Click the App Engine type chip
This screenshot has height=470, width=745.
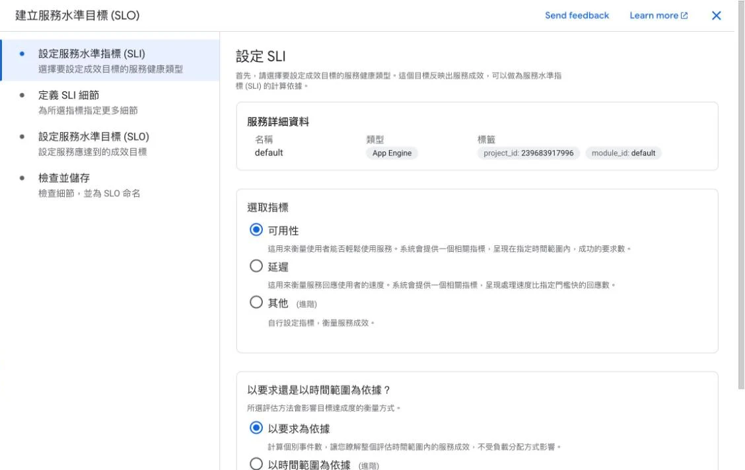[392, 153]
